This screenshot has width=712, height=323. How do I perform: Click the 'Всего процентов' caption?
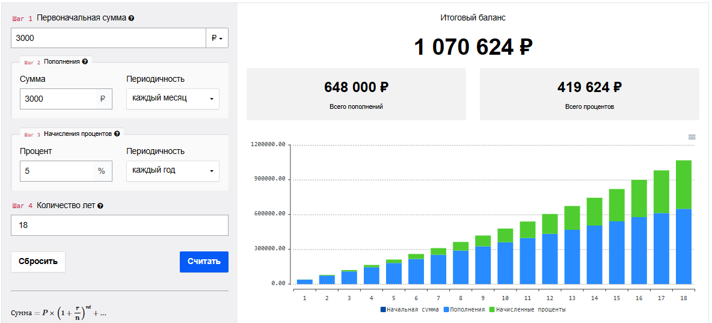pyautogui.click(x=590, y=107)
